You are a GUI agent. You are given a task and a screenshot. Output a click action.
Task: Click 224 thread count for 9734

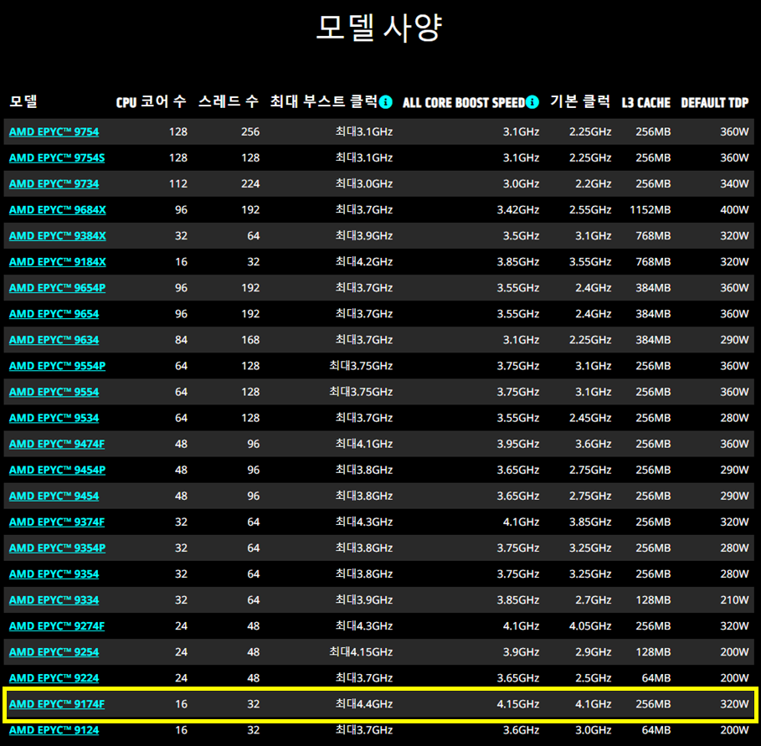tap(250, 184)
